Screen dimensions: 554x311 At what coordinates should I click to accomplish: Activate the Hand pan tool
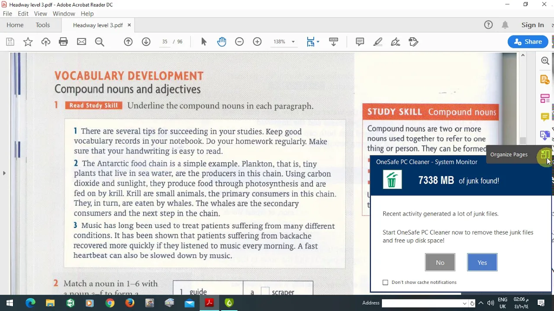[x=222, y=42]
